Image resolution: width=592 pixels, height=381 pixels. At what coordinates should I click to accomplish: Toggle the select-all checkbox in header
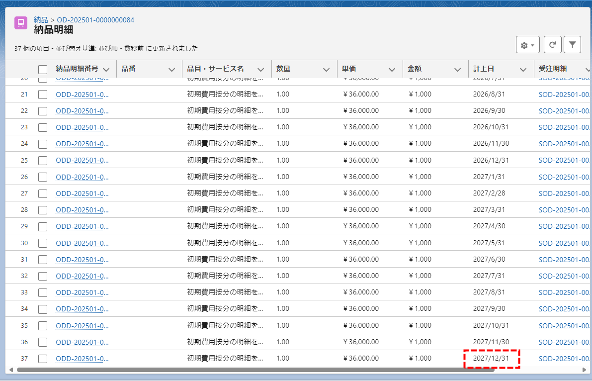[x=43, y=70]
